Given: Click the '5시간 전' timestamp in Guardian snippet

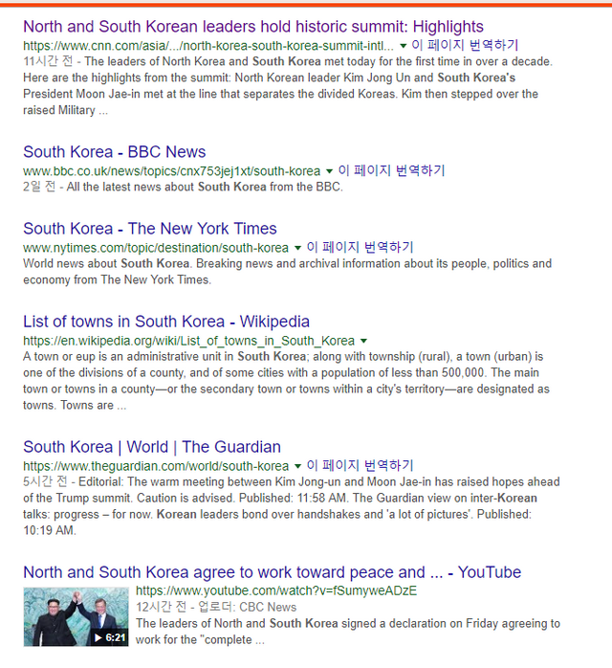Looking at the screenshot, I should coord(45,481).
